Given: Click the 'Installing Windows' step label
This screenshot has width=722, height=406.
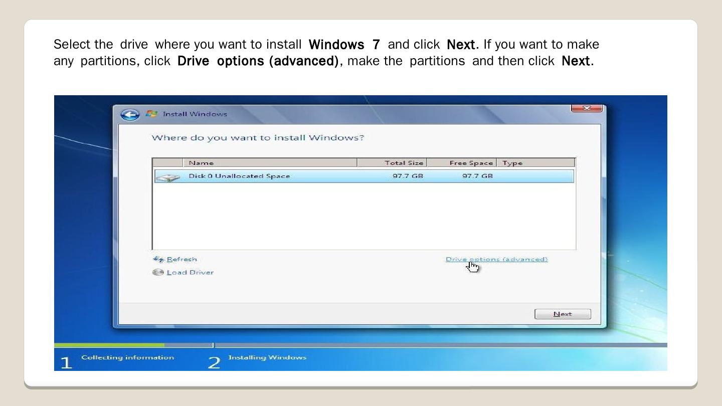Looking at the screenshot, I should click(x=267, y=357).
